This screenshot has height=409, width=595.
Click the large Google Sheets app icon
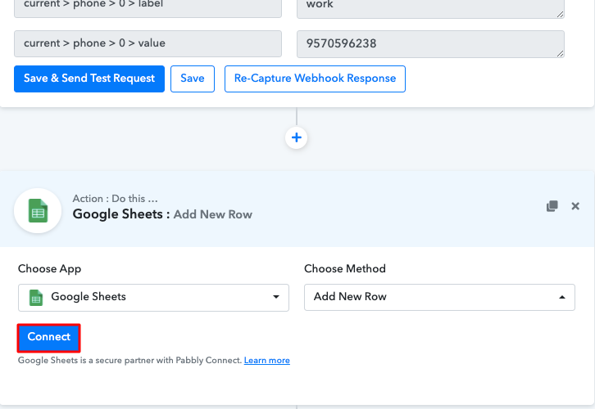[x=38, y=210]
